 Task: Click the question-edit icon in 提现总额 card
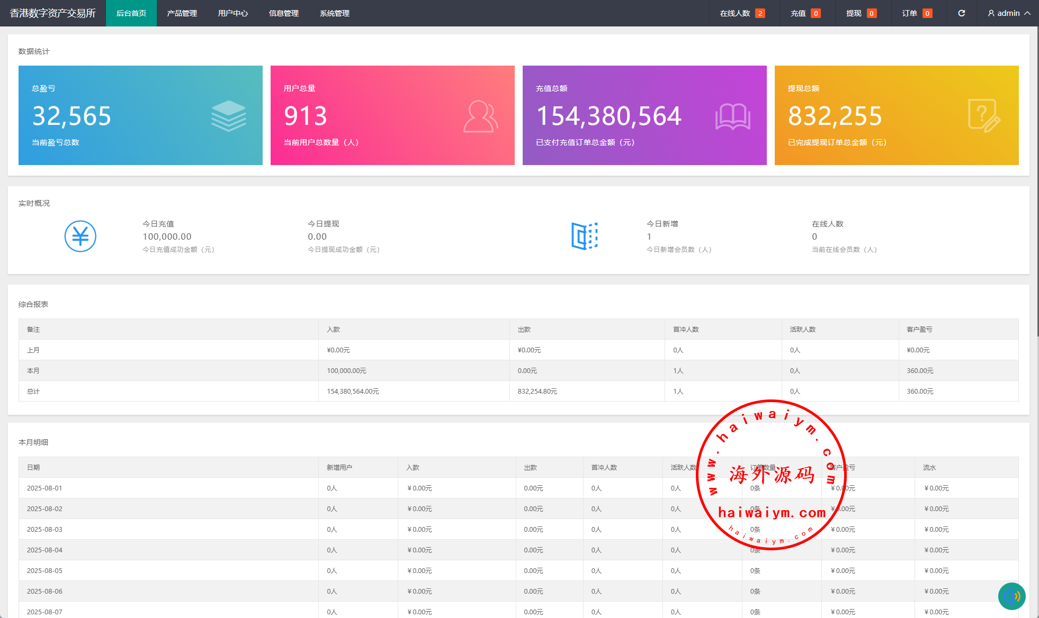point(984,116)
